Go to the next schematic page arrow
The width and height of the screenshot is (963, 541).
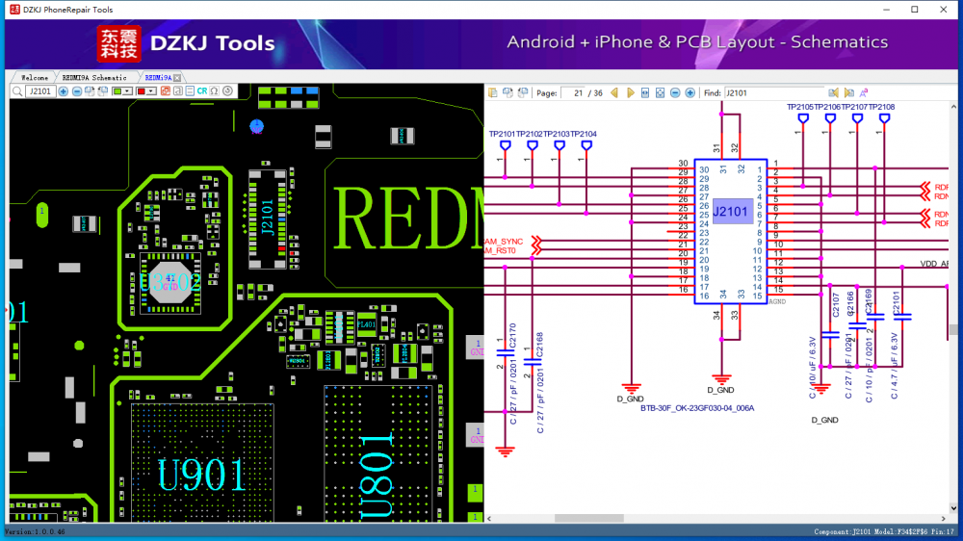point(631,93)
